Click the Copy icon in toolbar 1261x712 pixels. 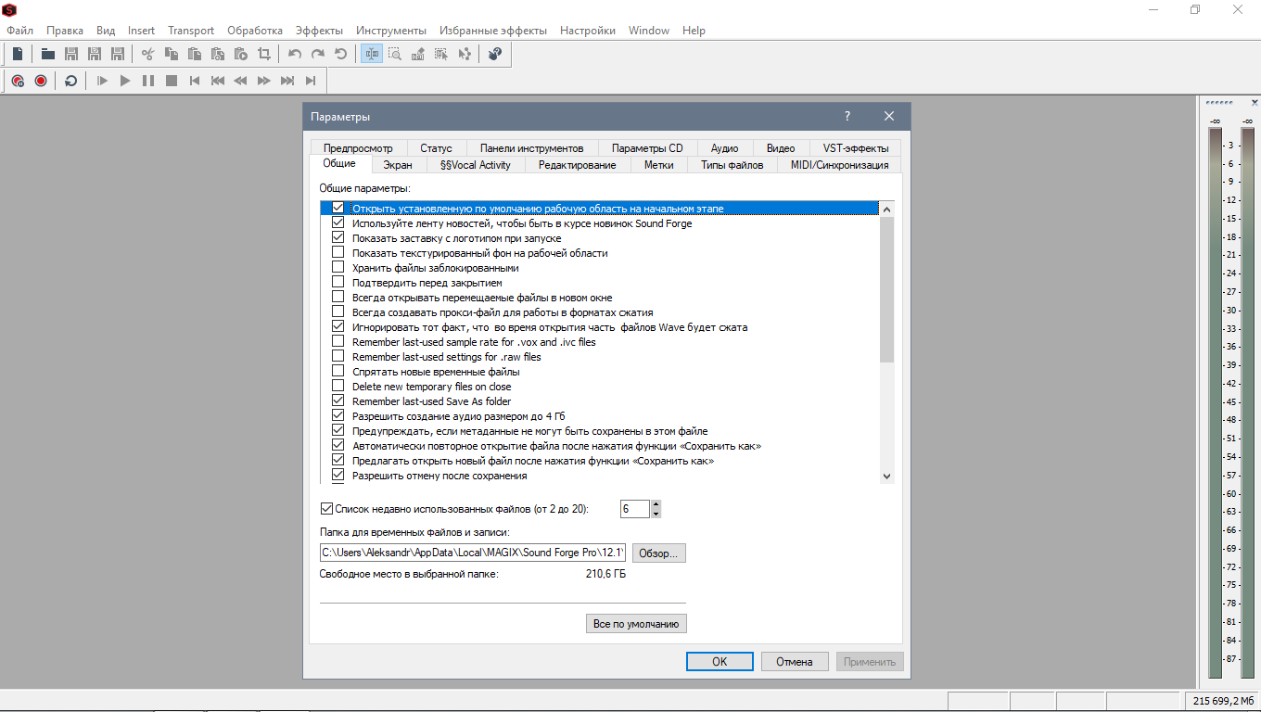172,54
